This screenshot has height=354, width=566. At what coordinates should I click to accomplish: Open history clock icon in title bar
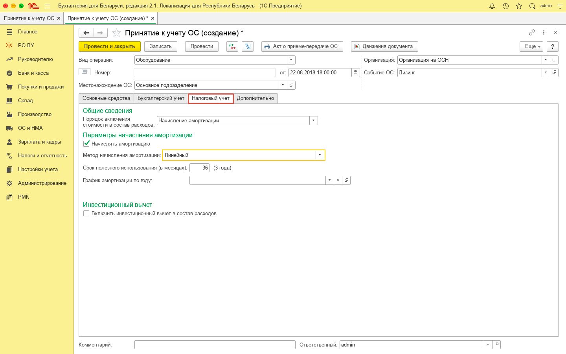(x=505, y=6)
